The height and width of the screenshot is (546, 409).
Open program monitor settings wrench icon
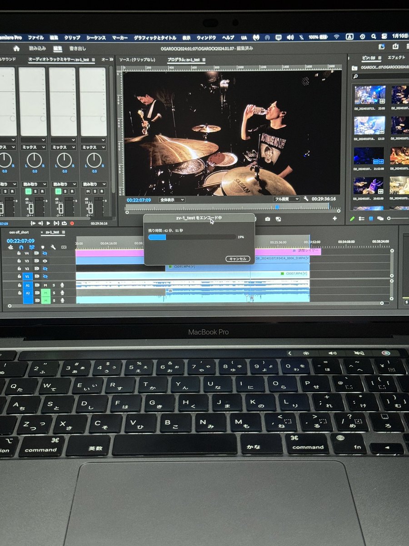point(306,199)
